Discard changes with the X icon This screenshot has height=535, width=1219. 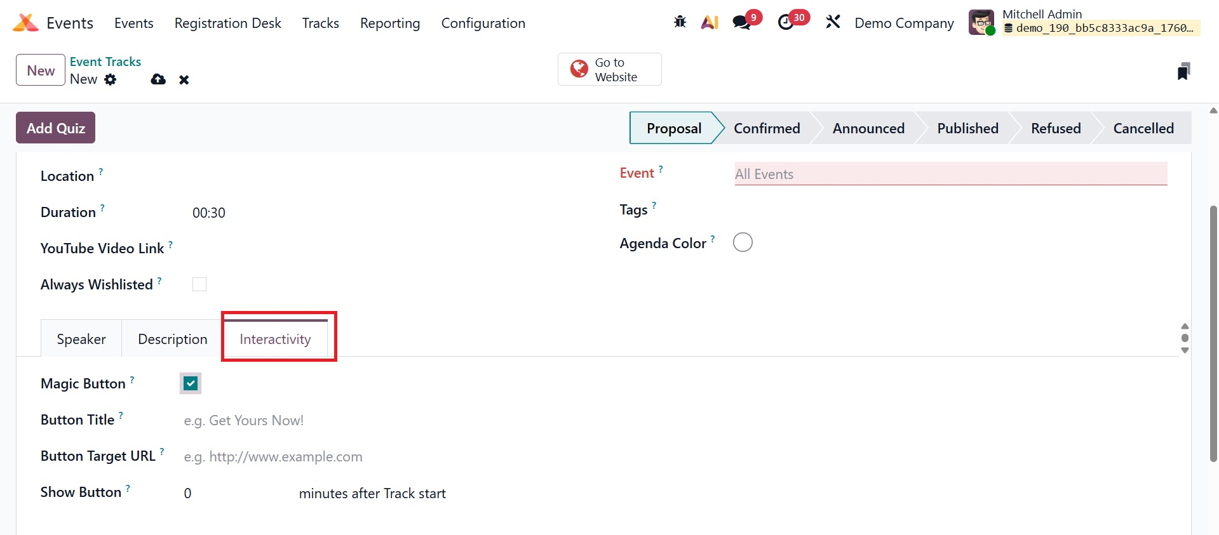tap(184, 79)
